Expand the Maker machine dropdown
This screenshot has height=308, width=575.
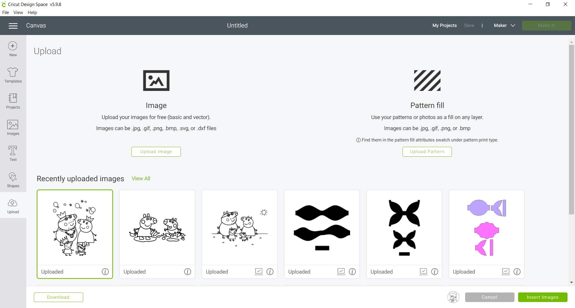pos(504,25)
